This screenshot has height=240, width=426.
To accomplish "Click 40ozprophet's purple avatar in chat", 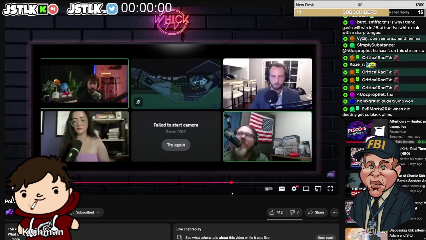I will (352, 95).
